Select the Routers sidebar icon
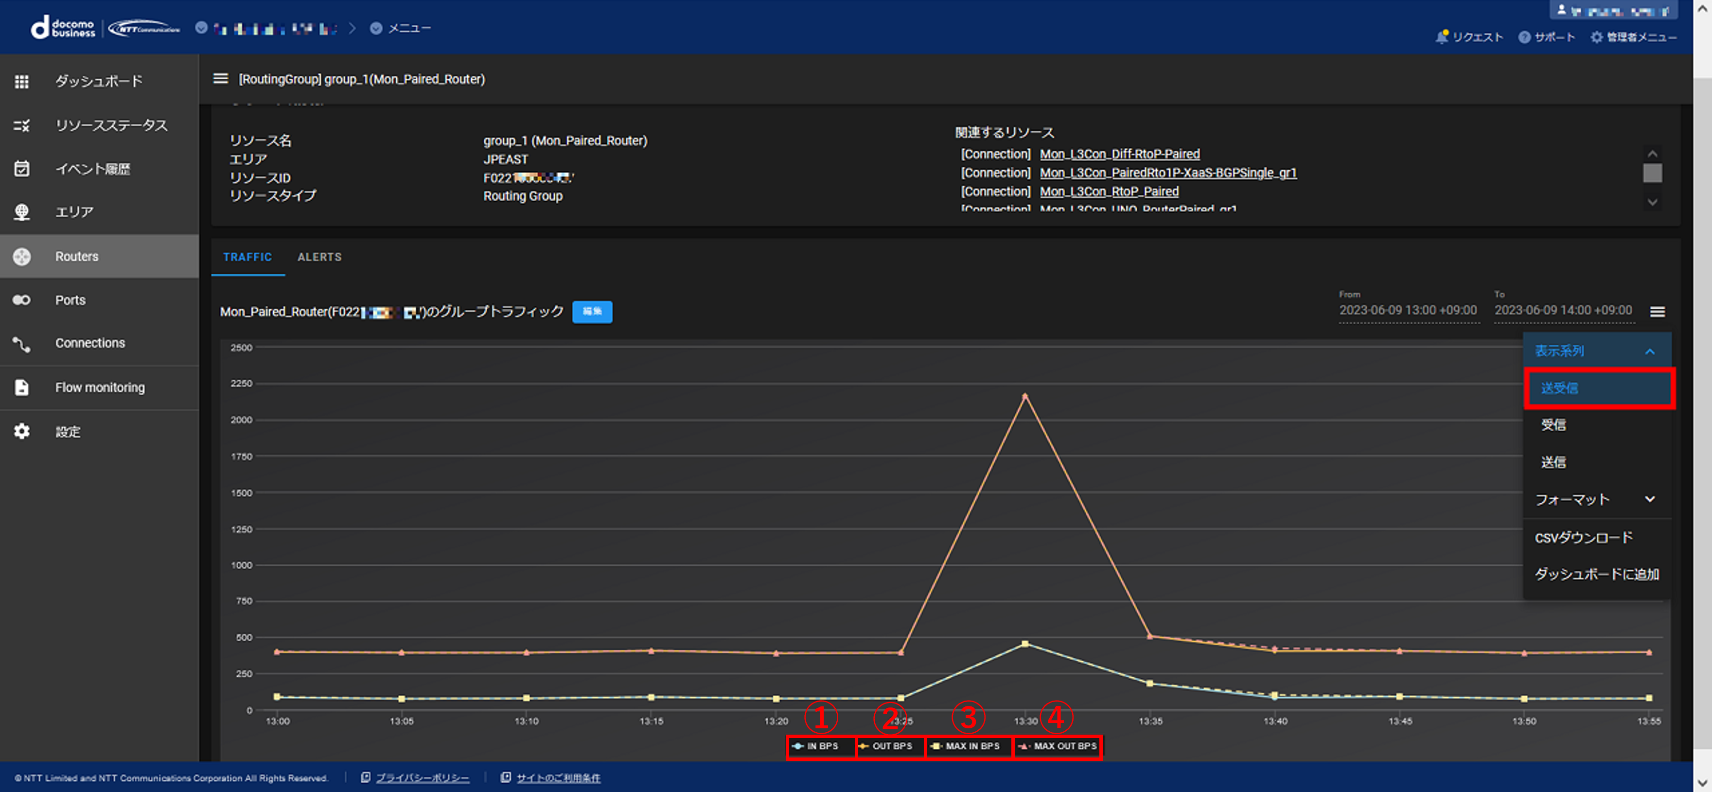1712x792 pixels. 22,256
